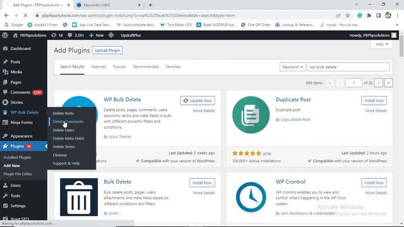Open More Details for Duplicate Post

[x=376, y=111]
